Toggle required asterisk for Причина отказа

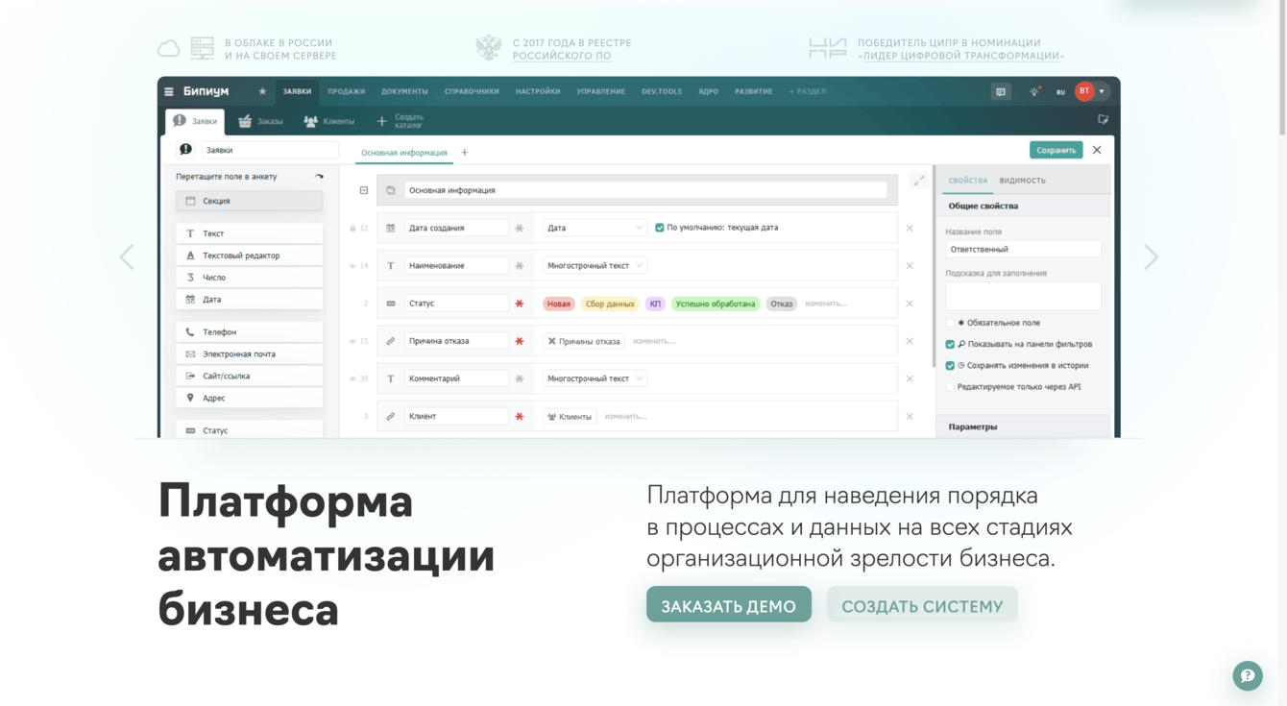520,341
